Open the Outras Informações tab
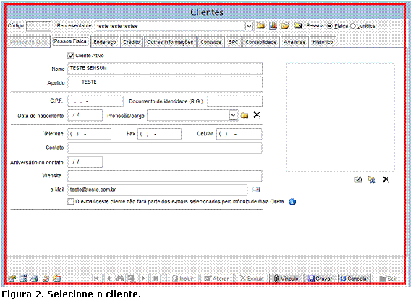The height and width of the screenshot is (301, 413). click(x=170, y=42)
